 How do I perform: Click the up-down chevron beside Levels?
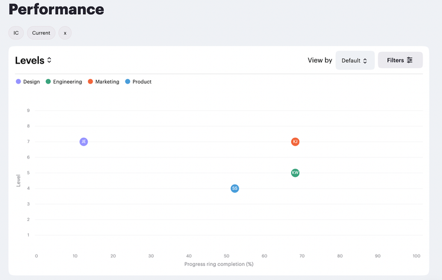(50, 60)
